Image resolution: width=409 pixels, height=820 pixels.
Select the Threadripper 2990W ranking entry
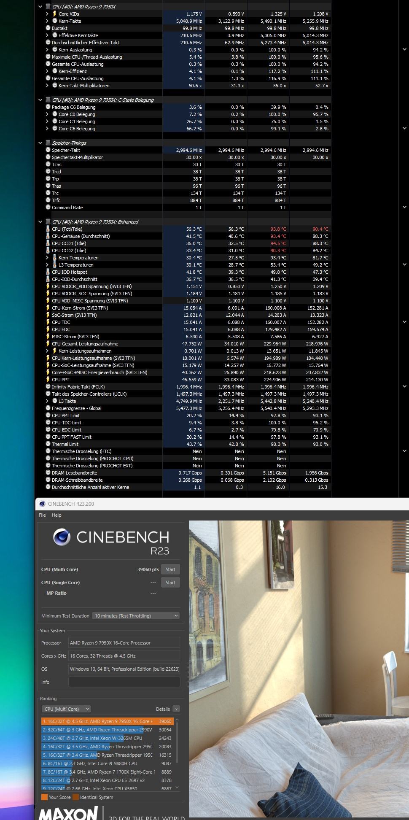(108, 730)
